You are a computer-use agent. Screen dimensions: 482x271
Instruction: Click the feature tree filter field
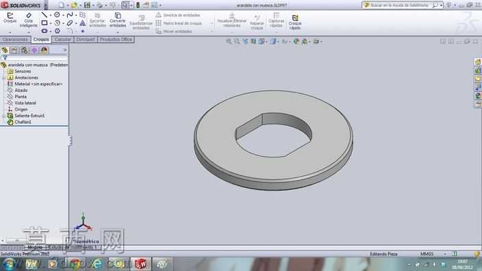click(x=35, y=57)
